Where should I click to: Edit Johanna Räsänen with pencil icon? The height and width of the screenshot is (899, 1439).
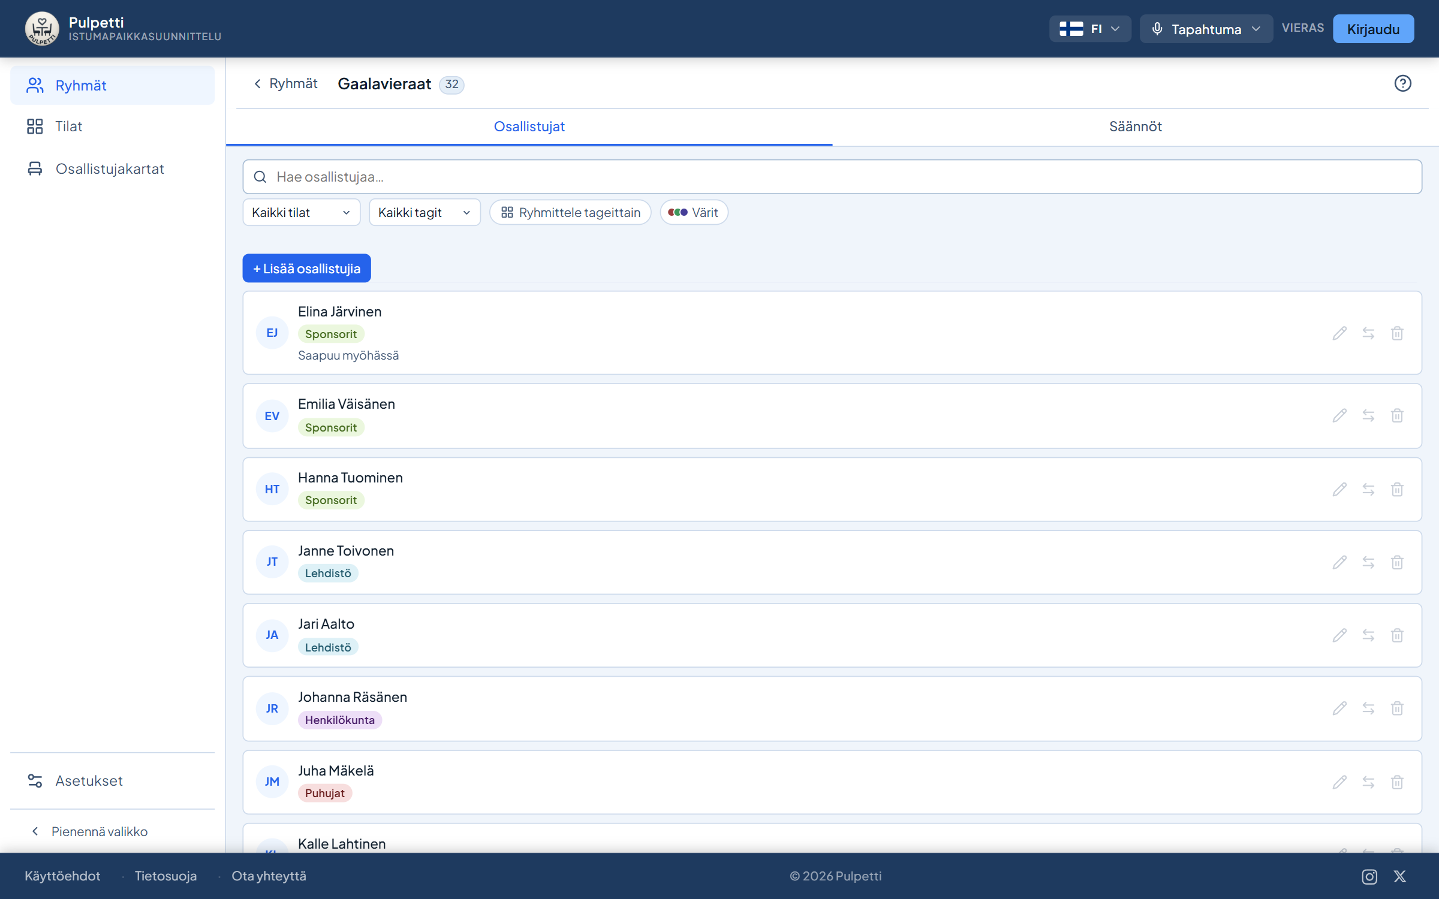tap(1339, 708)
